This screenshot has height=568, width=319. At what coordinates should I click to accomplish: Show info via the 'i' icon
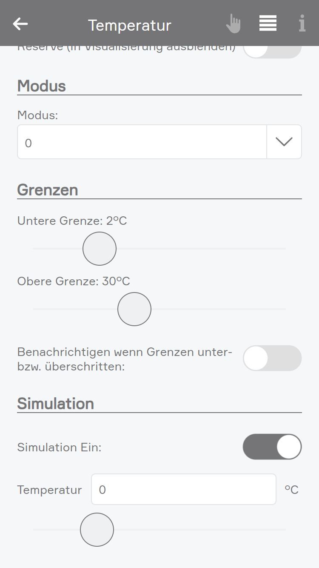[x=302, y=24]
